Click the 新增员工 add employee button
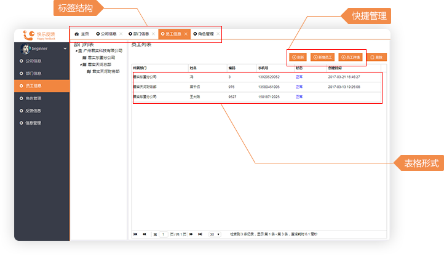Viewport: 444px width, 255px height. pos(322,57)
